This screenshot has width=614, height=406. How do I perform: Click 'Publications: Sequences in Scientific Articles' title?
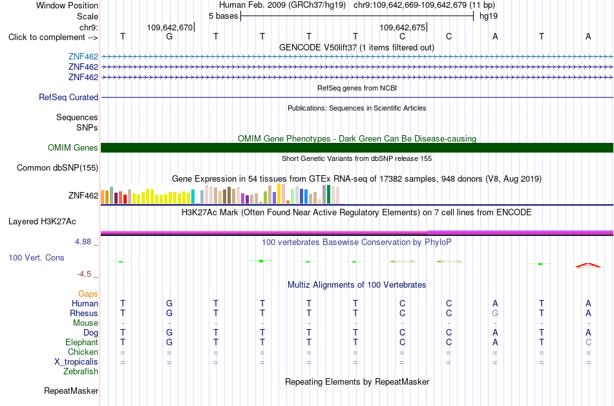(357, 108)
